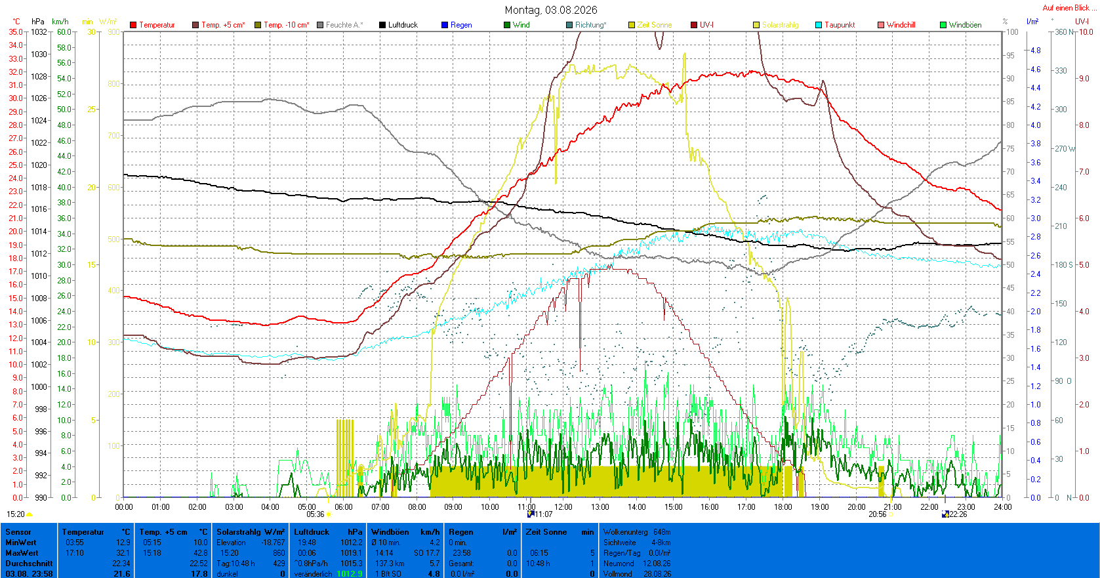The width and height of the screenshot is (1100, 578).
Task: Select the 'Luftdruck' legend label
Action: pos(403,25)
